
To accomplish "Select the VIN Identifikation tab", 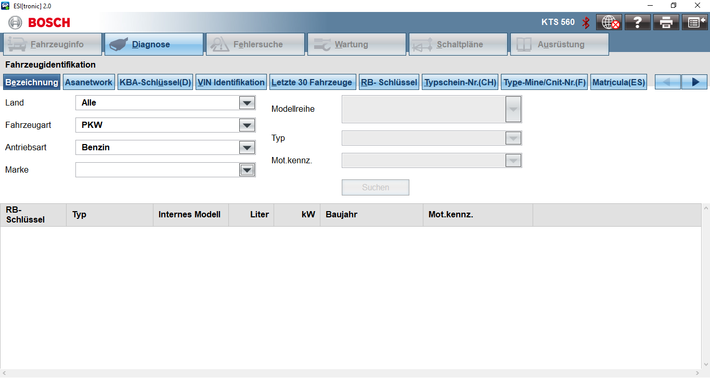I will (231, 82).
